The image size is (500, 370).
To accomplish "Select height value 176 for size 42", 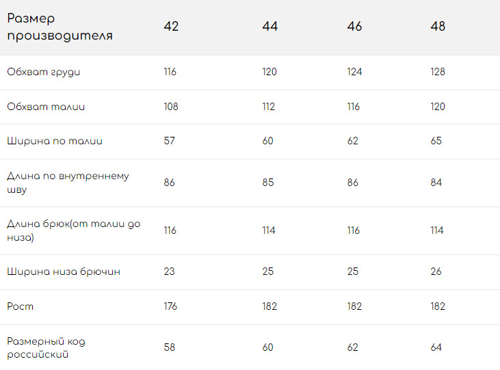I will [x=170, y=306].
